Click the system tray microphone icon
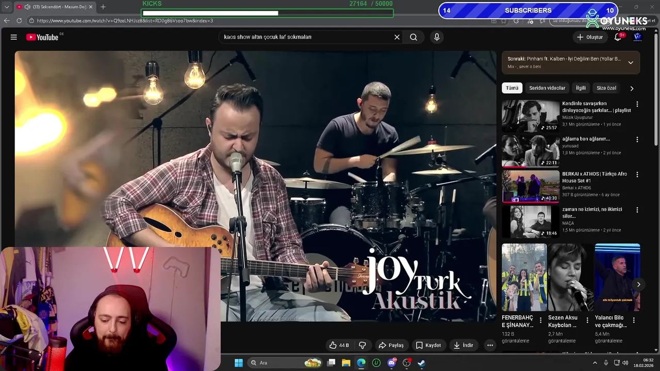 pyautogui.click(x=606, y=363)
